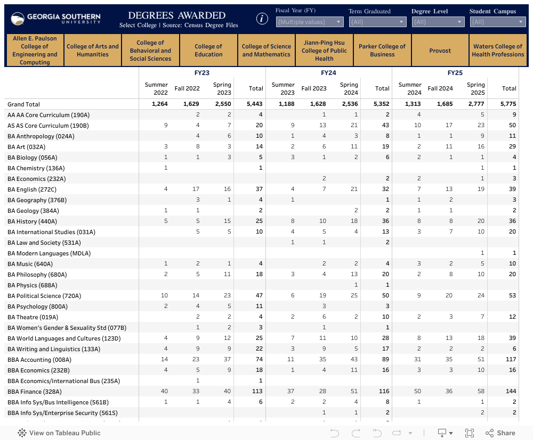
Task: Click the Share icon
Action: click(x=500, y=433)
